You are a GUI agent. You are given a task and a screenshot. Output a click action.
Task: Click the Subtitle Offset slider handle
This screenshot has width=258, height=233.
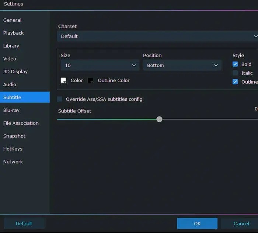click(159, 119)
